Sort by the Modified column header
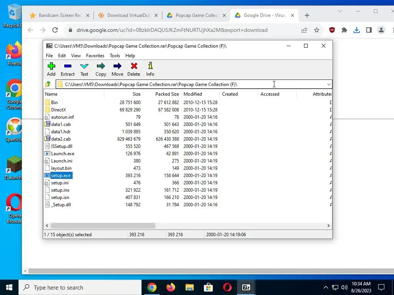 [x=200, y=94]
